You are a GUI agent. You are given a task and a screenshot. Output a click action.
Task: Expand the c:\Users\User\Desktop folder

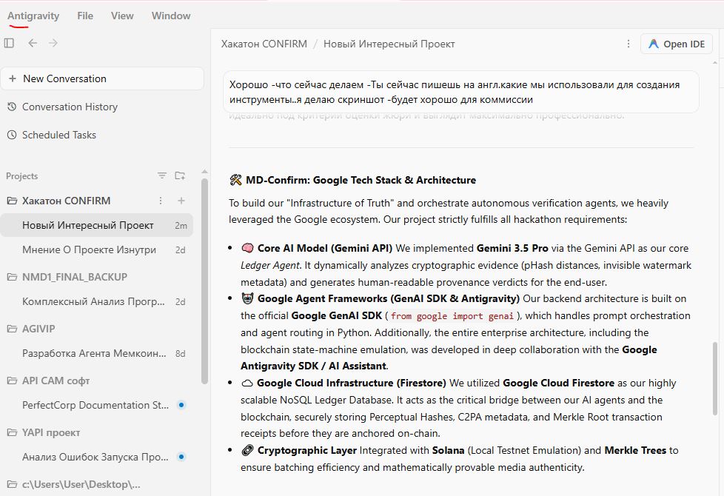pyautogui.click(x=12, y=484)
